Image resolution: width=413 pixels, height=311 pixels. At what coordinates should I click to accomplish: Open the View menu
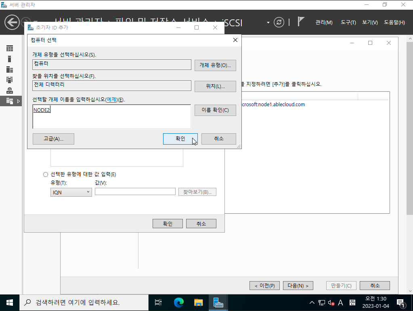pos(370,23)
